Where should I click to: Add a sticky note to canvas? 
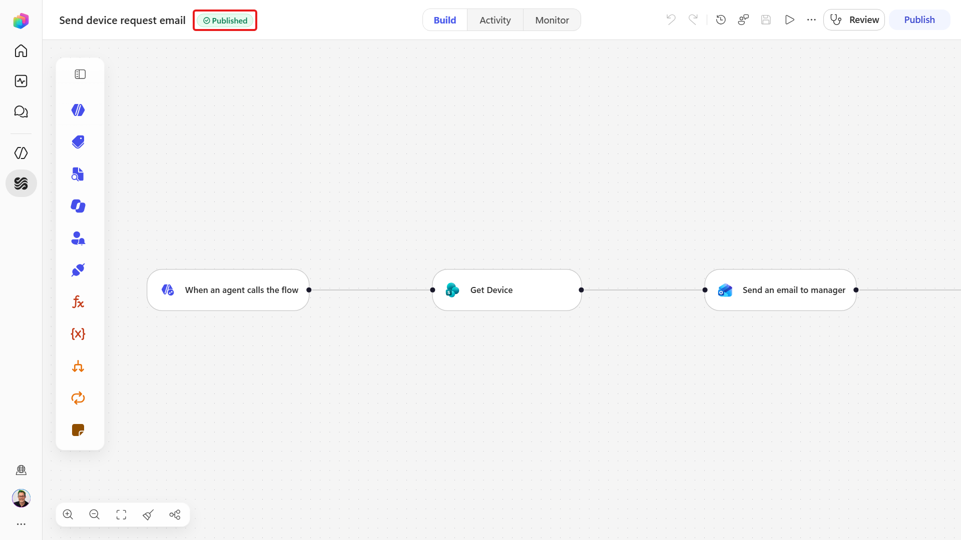coord(78,430)
